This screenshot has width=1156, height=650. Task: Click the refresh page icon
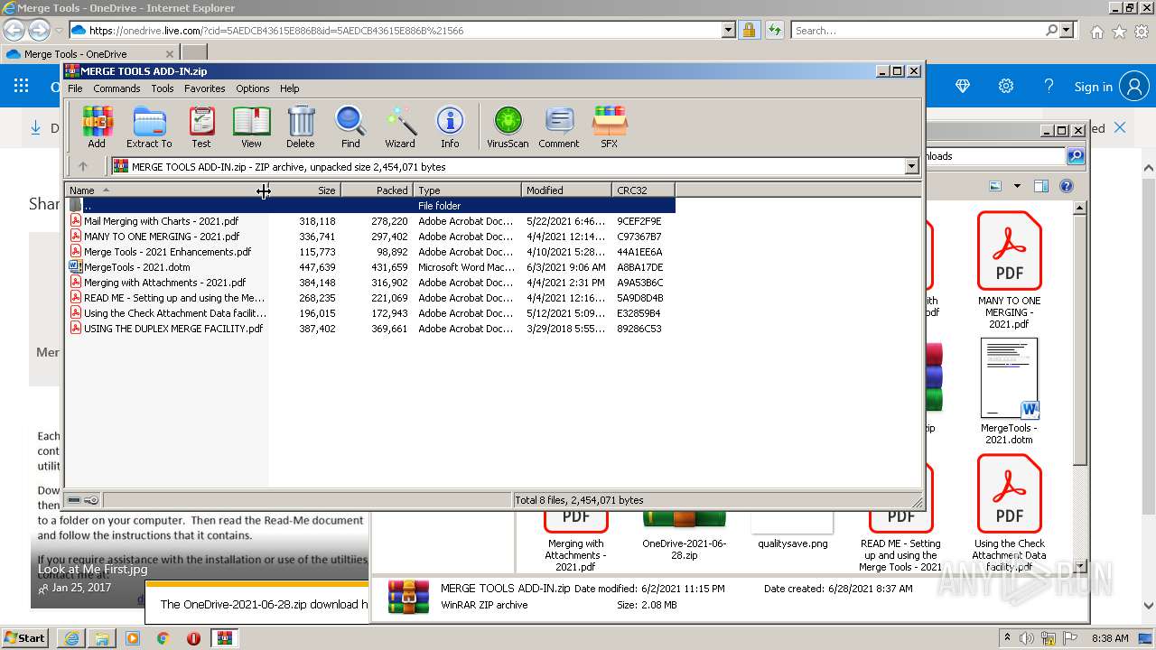click(774, 30)
